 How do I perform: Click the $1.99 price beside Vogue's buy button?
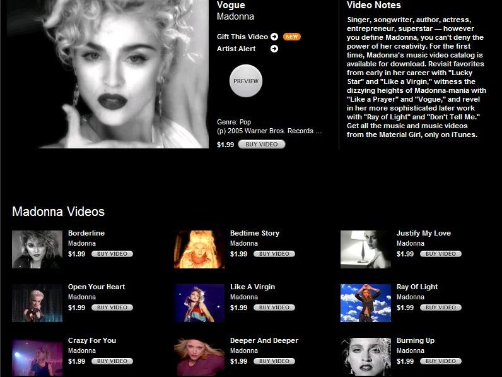tap(225, 145)
